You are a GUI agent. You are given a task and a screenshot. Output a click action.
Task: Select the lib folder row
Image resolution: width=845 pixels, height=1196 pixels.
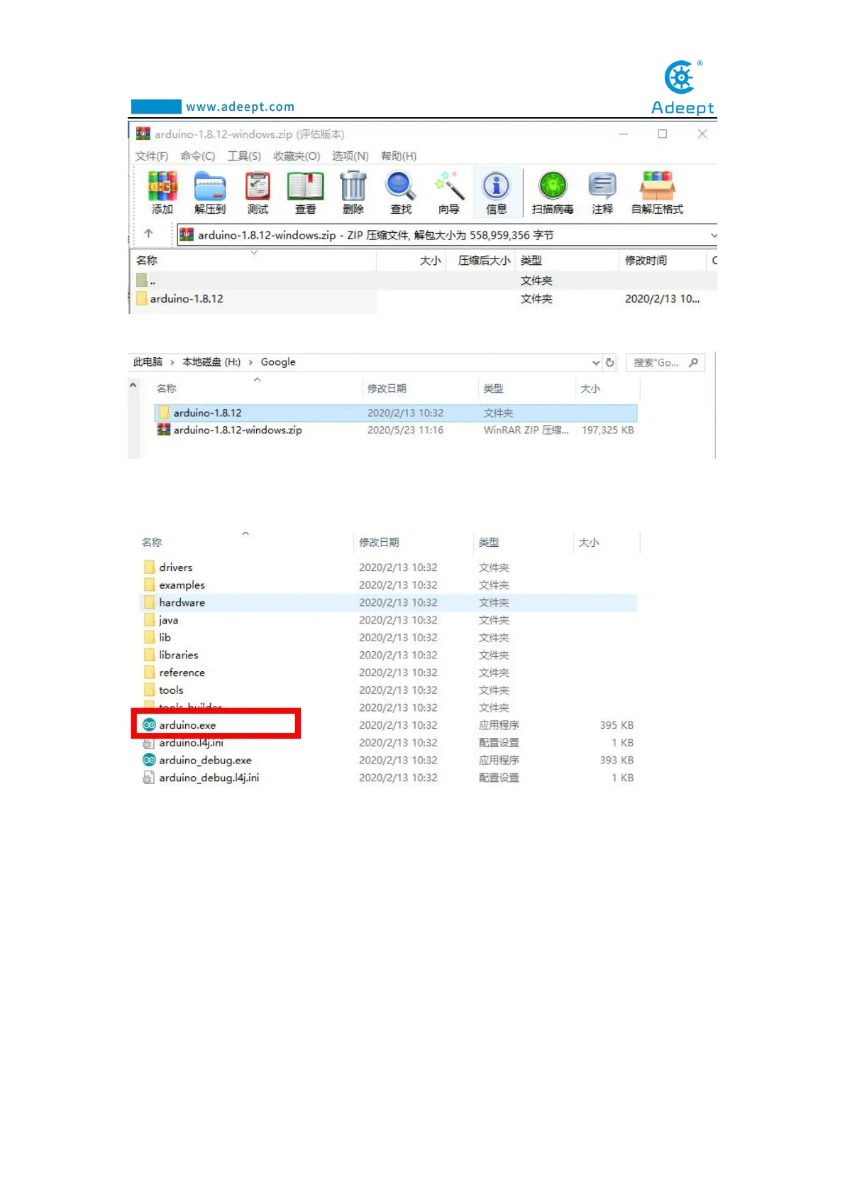click(x=389, y=638)
